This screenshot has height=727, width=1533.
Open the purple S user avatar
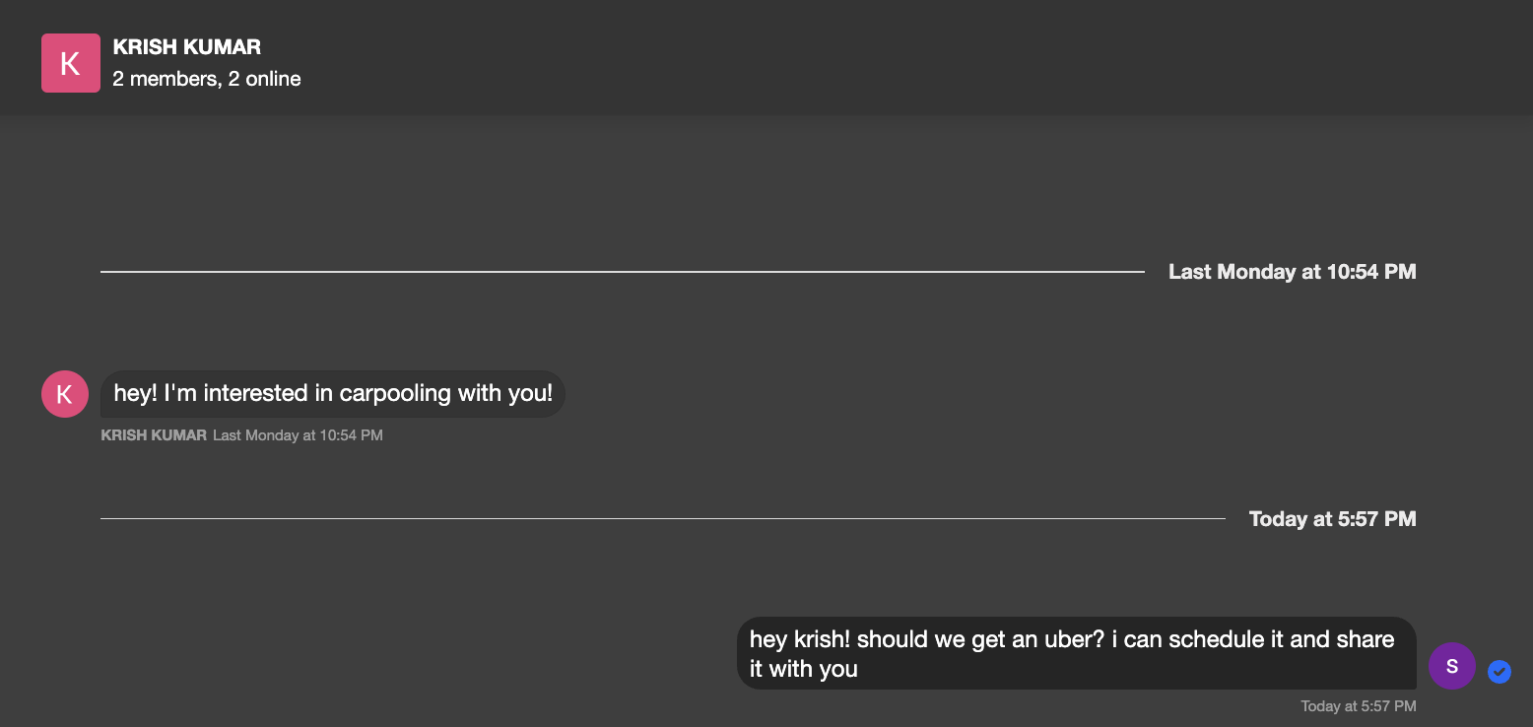(x=1452, y=666)
